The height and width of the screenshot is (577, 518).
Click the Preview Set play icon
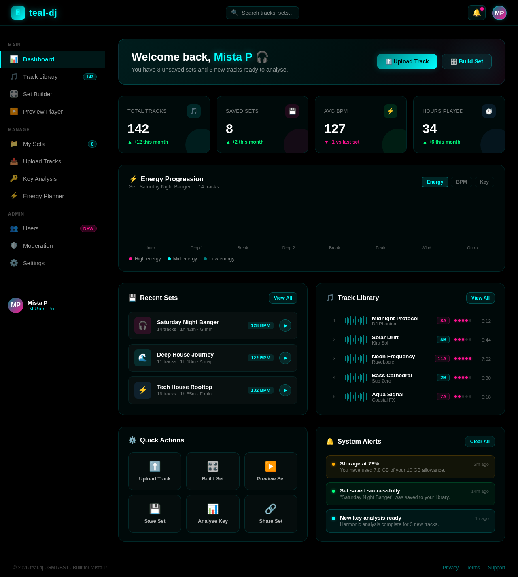(271, 467)
